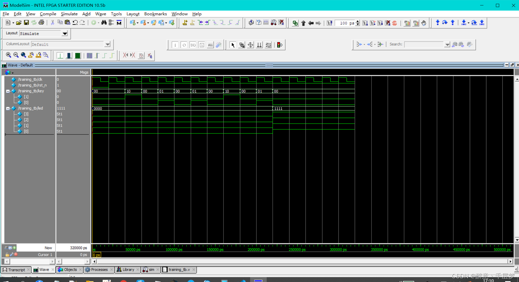This screenshot has height=282, width=519.
Task: Toggle the Internal signals filter button
Action: [202, 45]
